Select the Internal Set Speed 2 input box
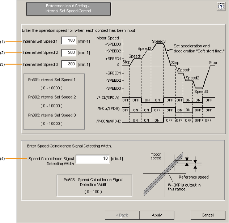229x223 pixels. click(x=69, y=53)
